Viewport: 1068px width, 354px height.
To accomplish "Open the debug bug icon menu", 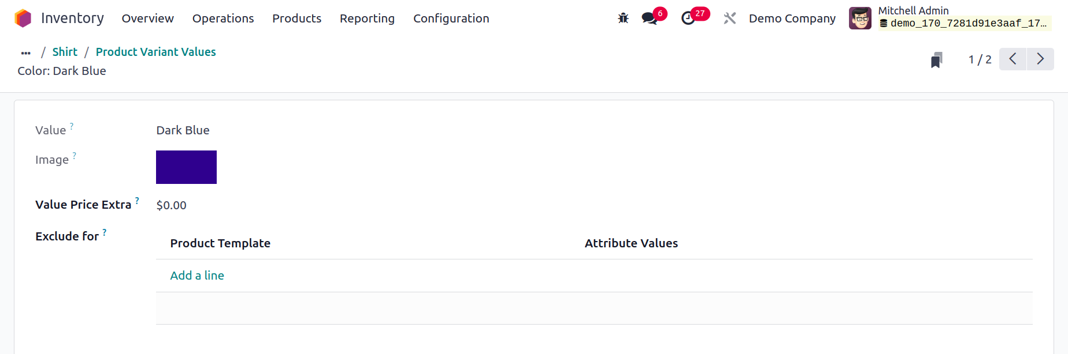I will pos(623,18).
